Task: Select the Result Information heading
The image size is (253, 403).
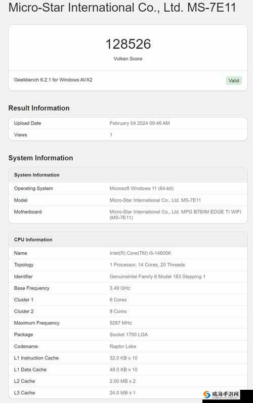Action: coord(39,108)
